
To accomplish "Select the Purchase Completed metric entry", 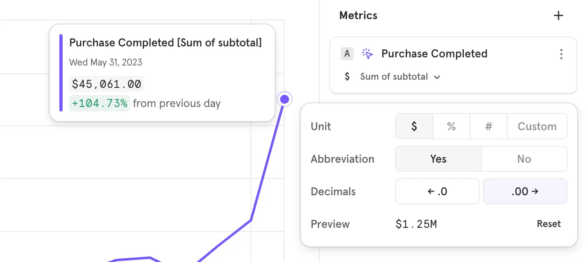I will [x=434, y=54].
